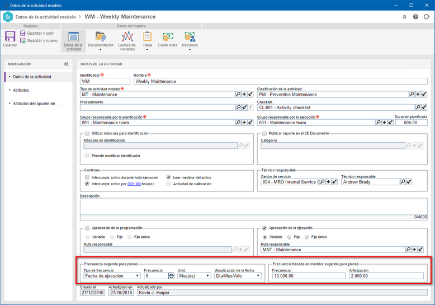This screenshot has height=305, width=435.
Task: Add new planning responsible group
Action: coord(244,123)
